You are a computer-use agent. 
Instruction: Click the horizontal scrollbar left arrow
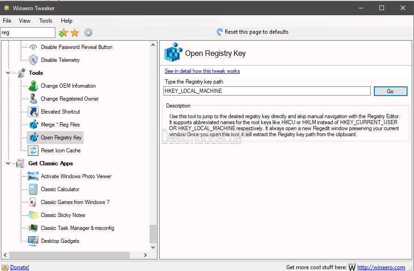pos(5,255)
